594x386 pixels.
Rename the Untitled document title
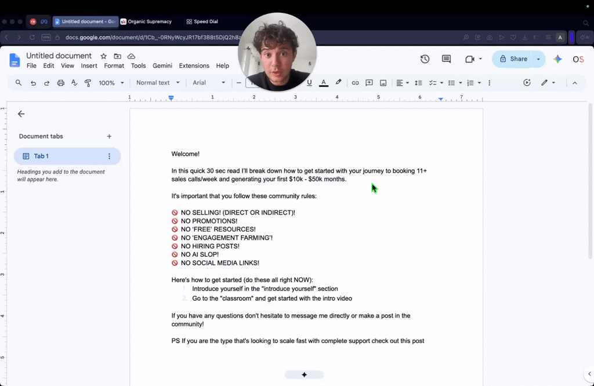(x=59, y=56)
